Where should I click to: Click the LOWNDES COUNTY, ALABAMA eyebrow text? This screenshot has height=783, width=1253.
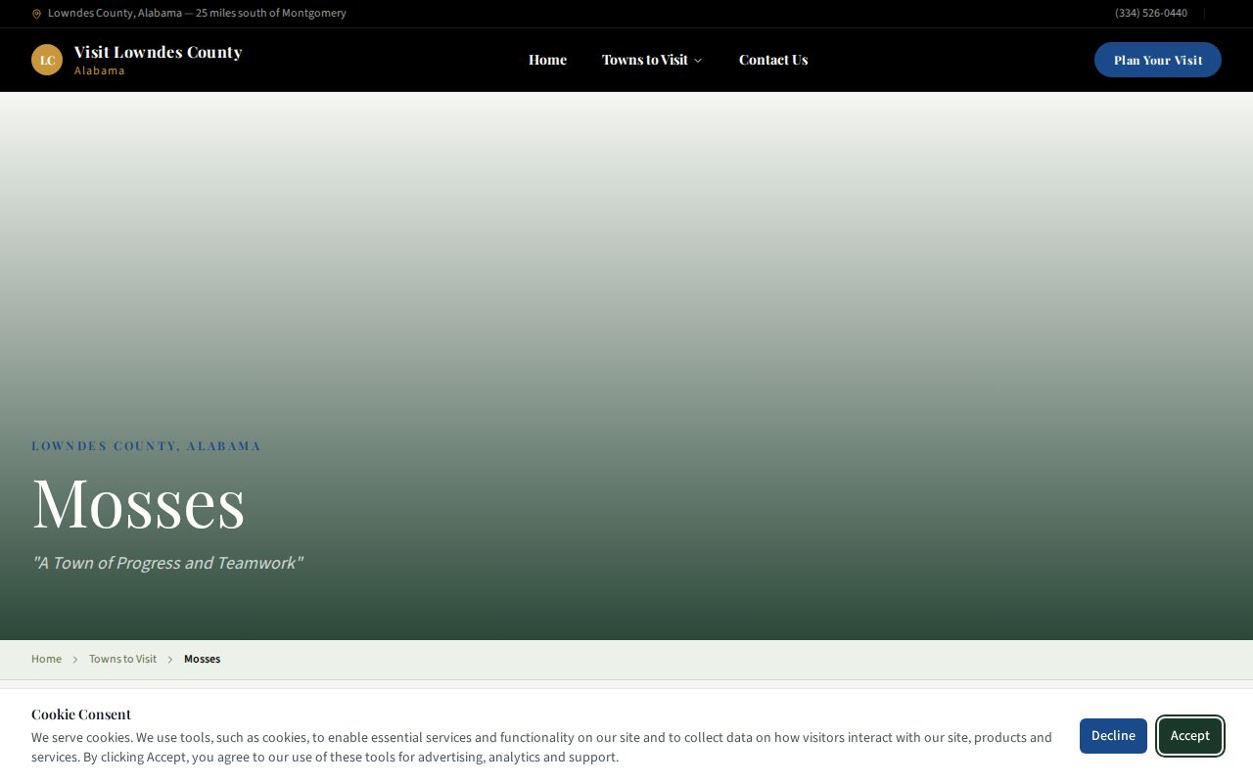[x=147, y=445]
